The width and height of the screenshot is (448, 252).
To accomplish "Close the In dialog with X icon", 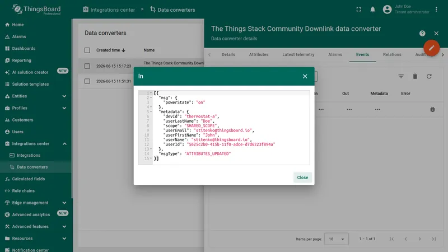I will pos(305,76).
